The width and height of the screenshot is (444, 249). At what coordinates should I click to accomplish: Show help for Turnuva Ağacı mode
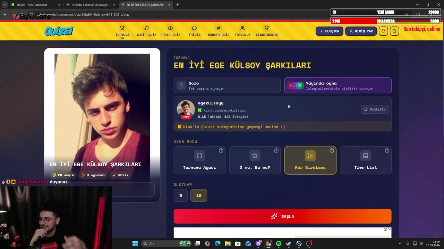tap(221, 150)
